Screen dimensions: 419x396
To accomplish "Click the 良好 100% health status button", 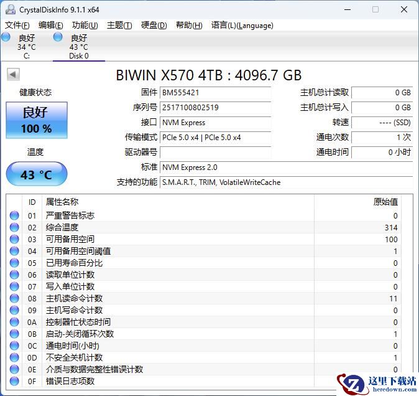I will point(37,120).
